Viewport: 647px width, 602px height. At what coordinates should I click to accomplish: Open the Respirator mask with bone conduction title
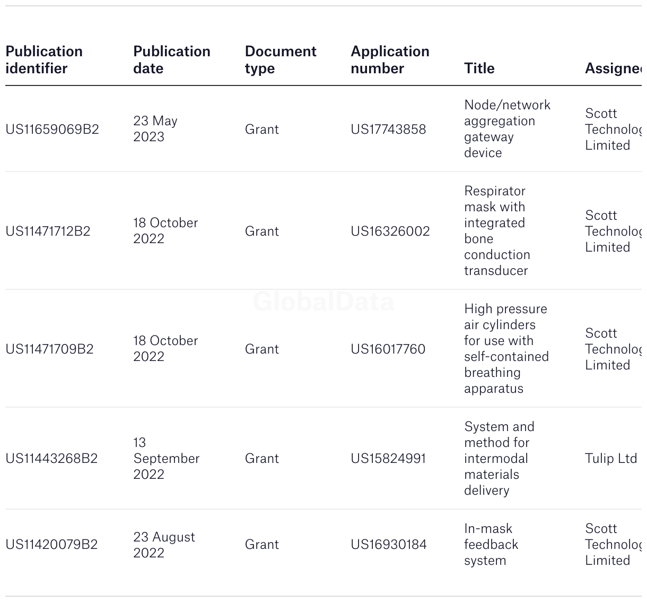pyautogui.click(x=496, y=230)
